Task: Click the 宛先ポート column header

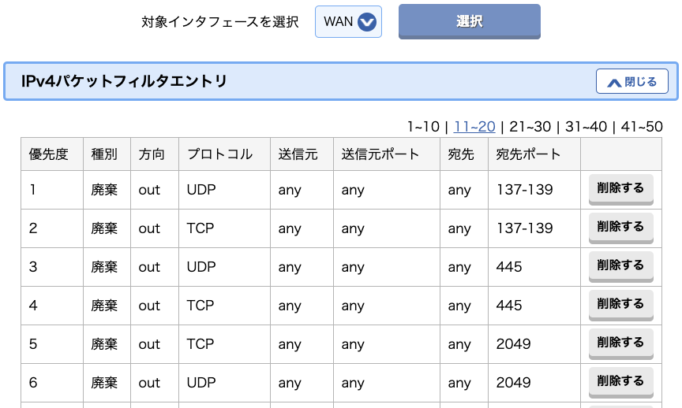Action: tap(528, 154)
